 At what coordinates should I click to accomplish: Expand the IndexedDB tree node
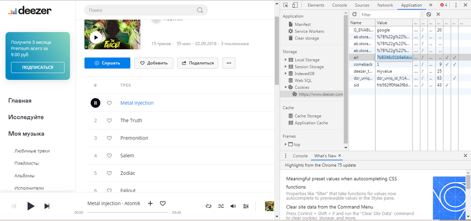point(286,74)
